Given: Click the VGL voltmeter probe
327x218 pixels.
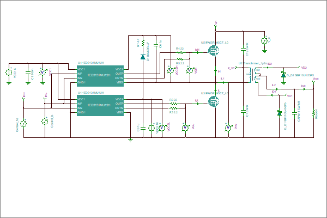Looking at the screenshot, I should pyautogui.click(x=185, y=128).
